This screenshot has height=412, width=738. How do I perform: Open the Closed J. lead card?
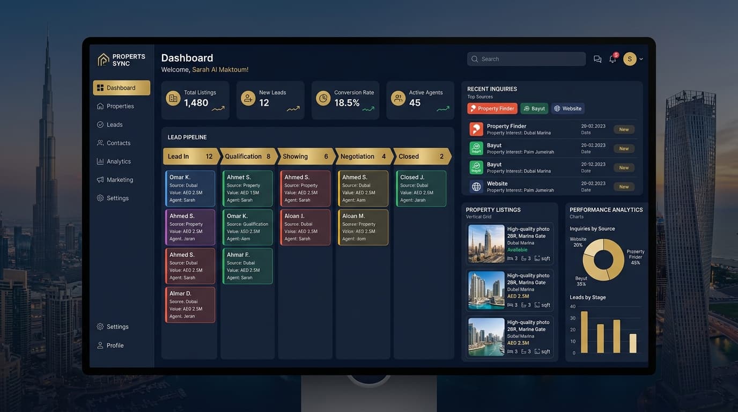[421, 188]
